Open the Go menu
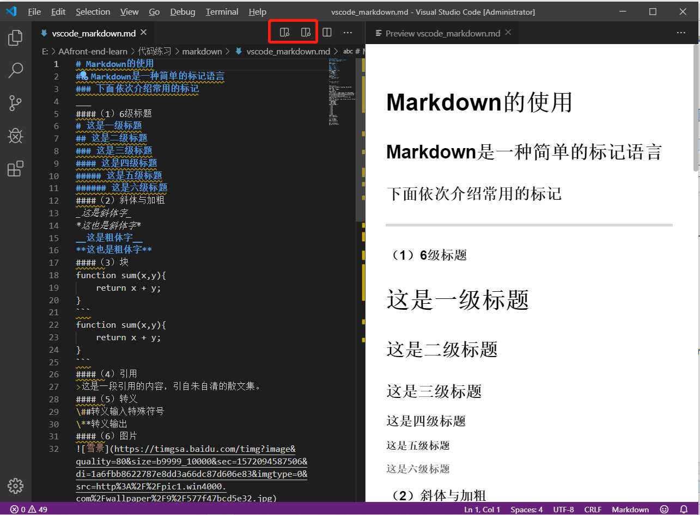Image resolution: width=700 pixels, height=515 pixels. (x=154, y=11)
